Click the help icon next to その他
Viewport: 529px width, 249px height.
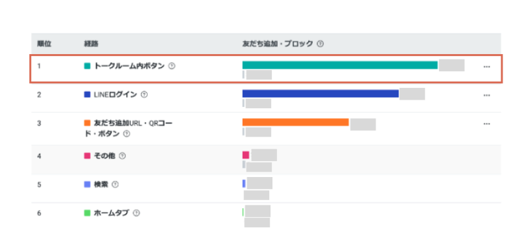122,156
